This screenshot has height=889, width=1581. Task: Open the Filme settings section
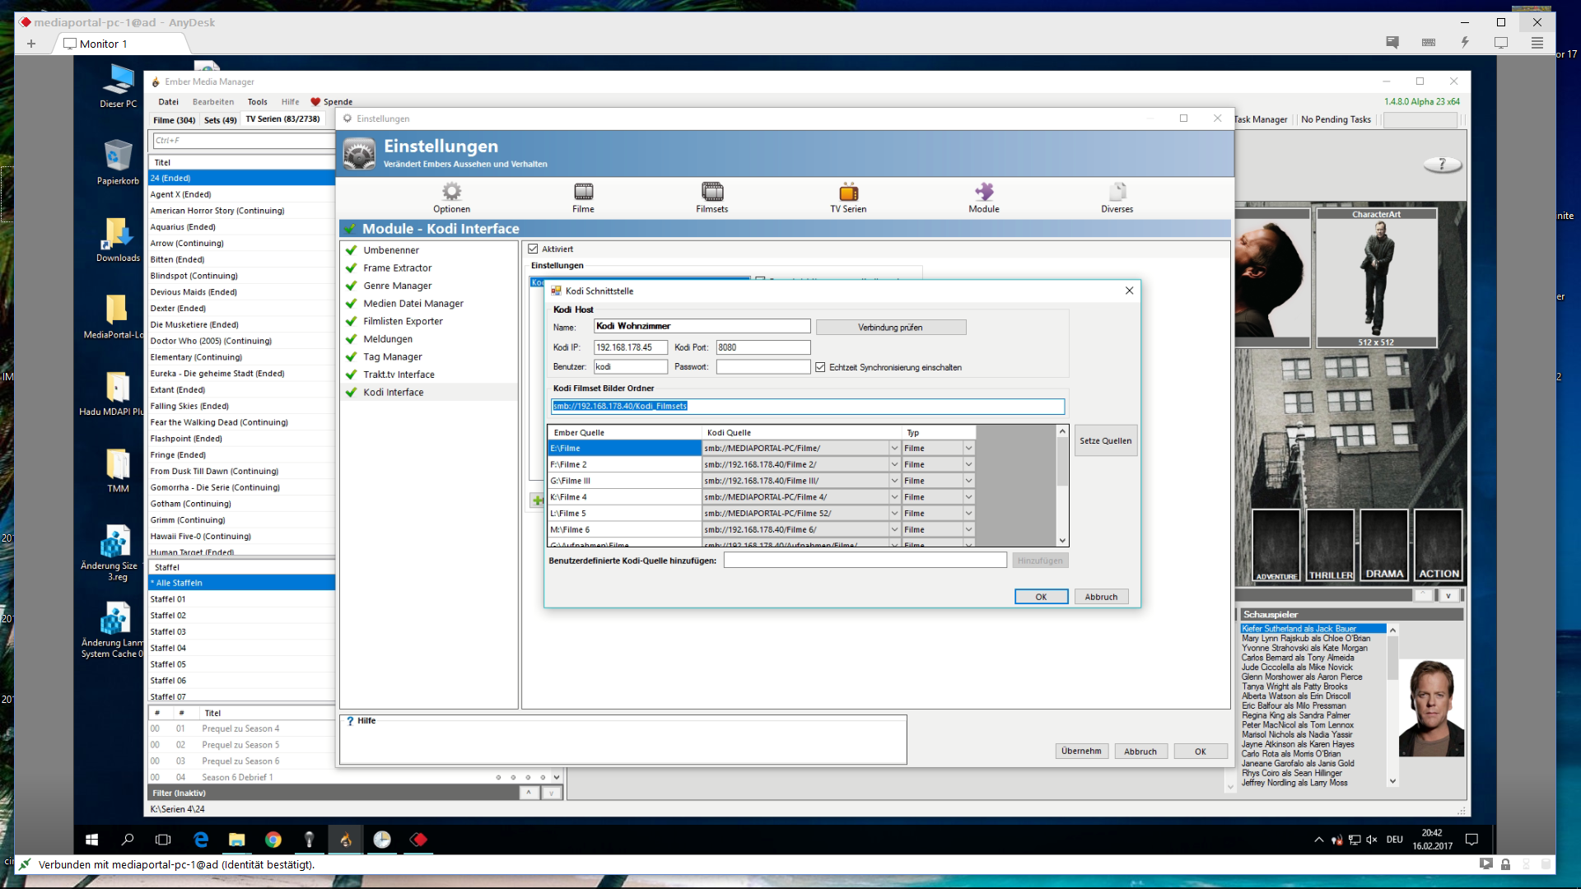coord(583,198)
